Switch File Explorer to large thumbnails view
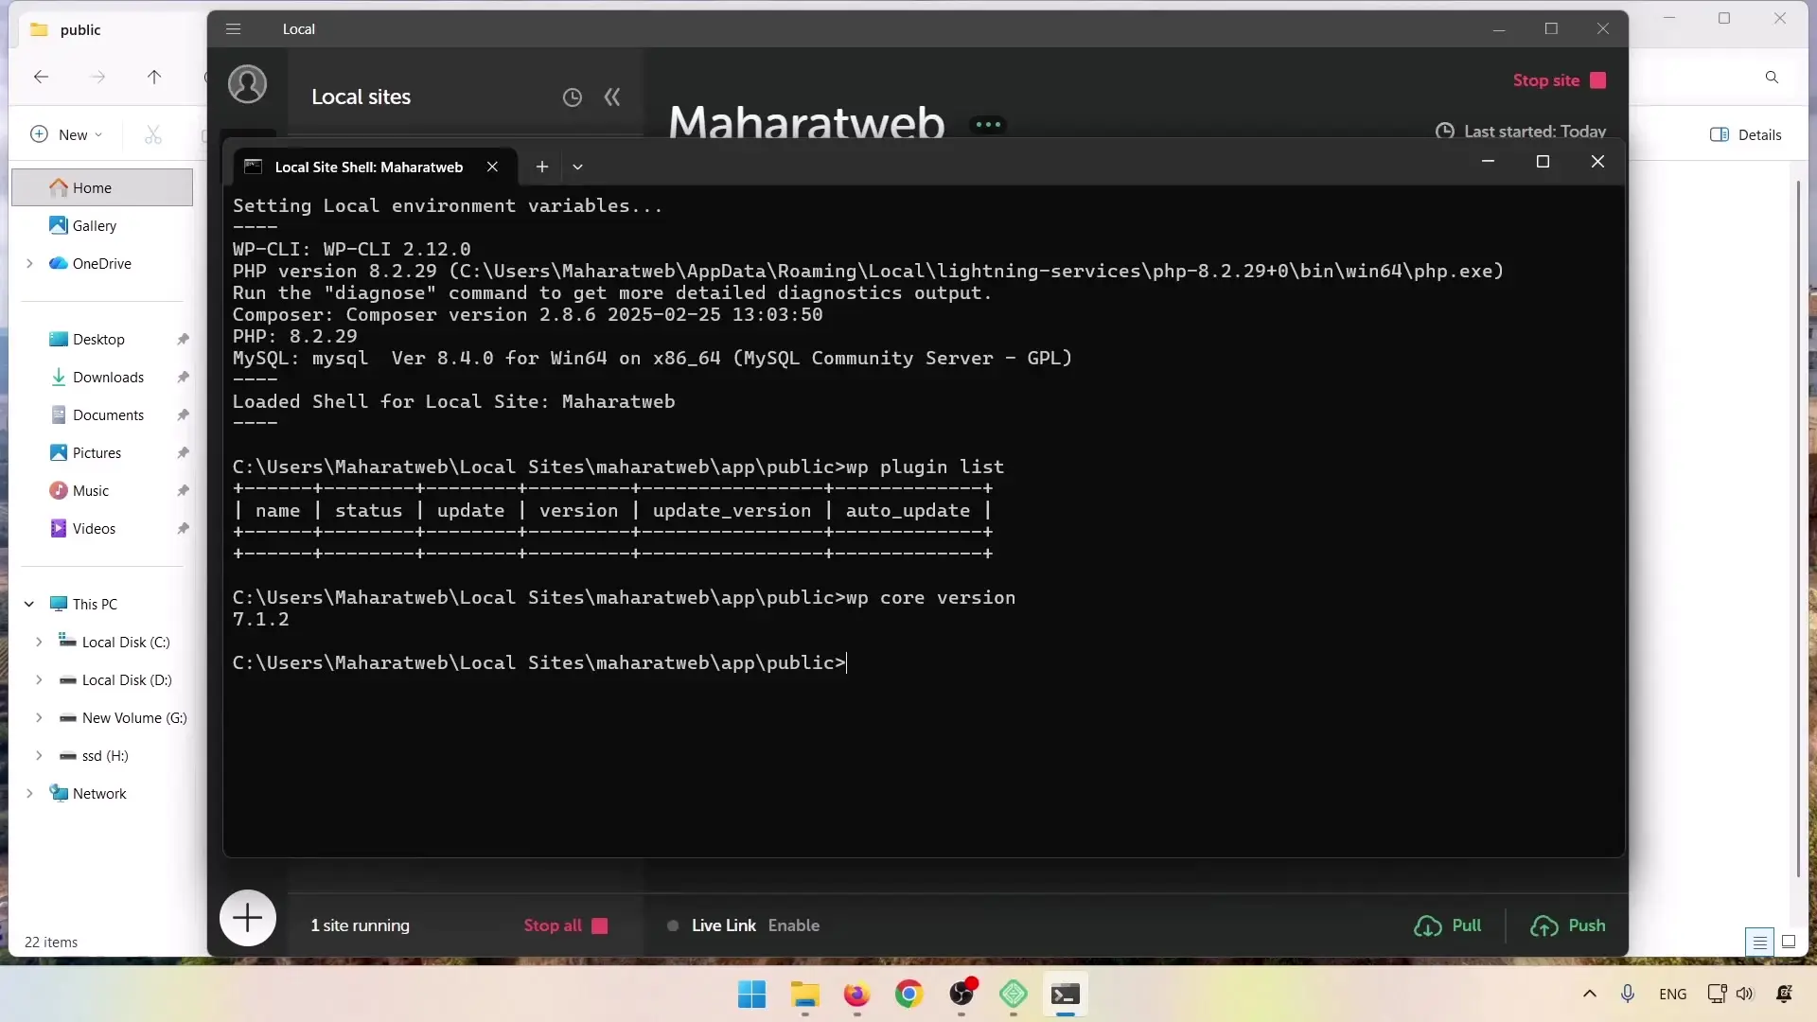The image size is (1817, 1022). (x=1789, y=942)
